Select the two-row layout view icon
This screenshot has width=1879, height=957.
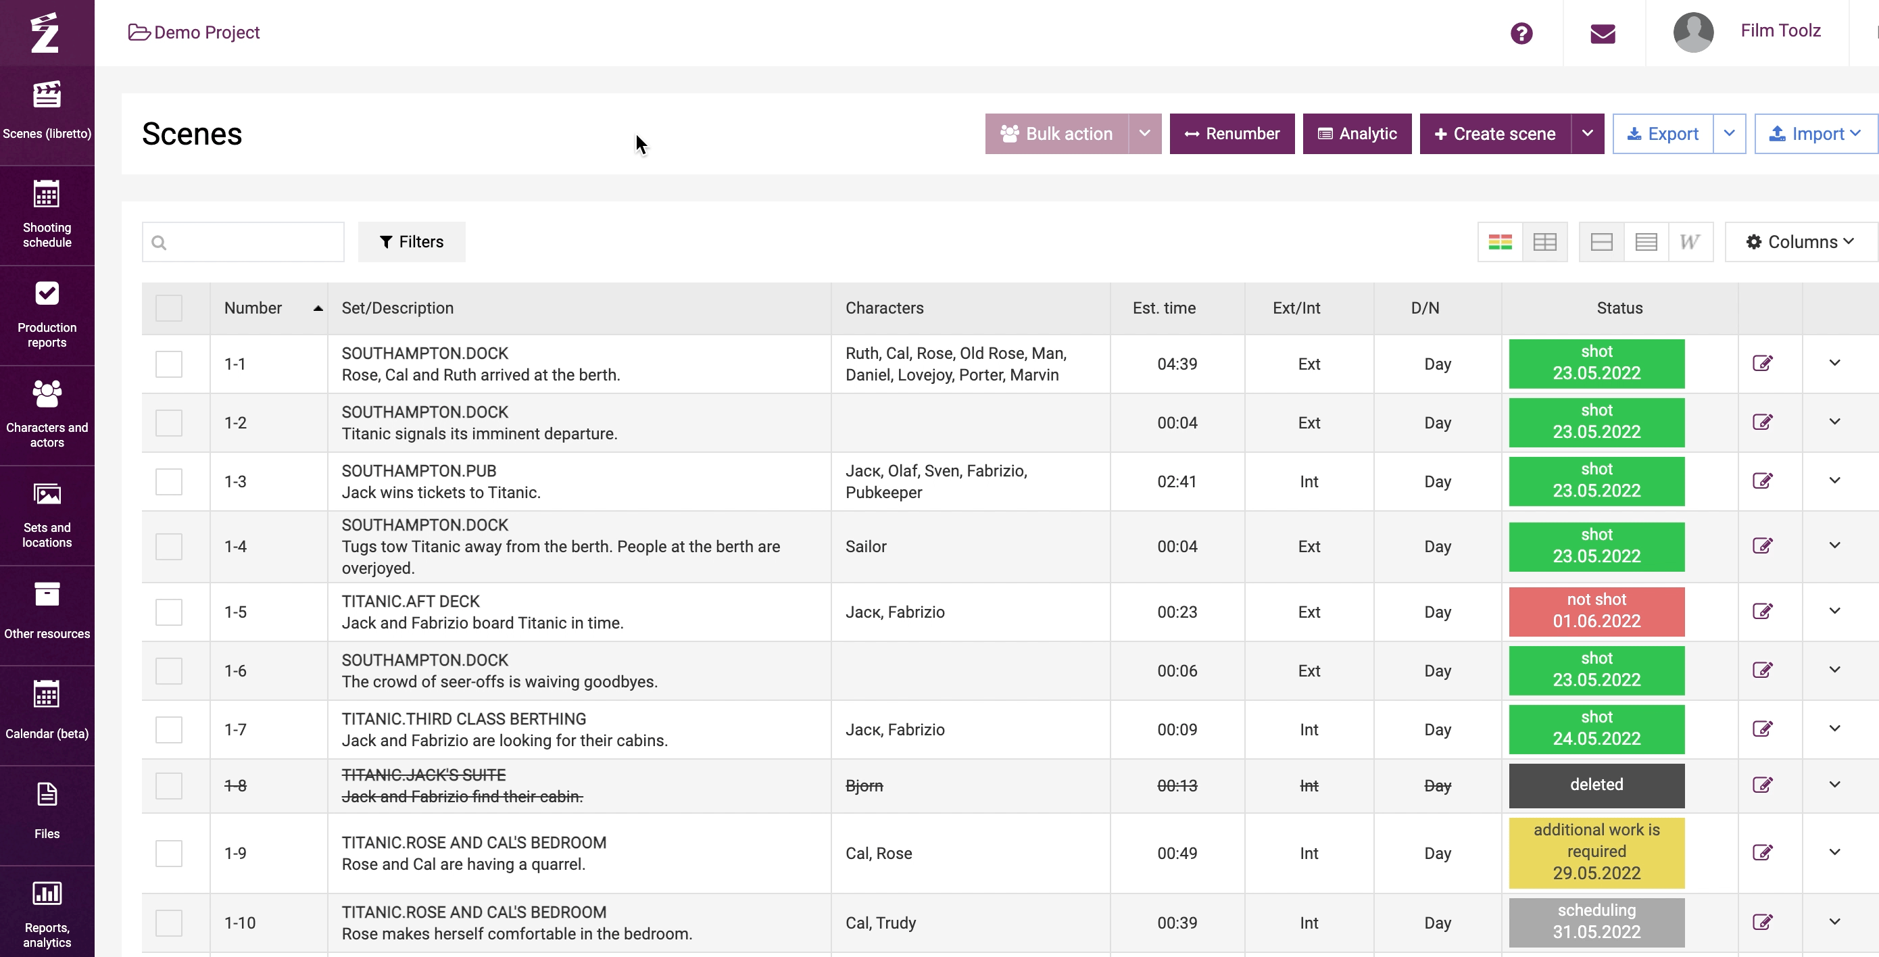point(1601,242)
